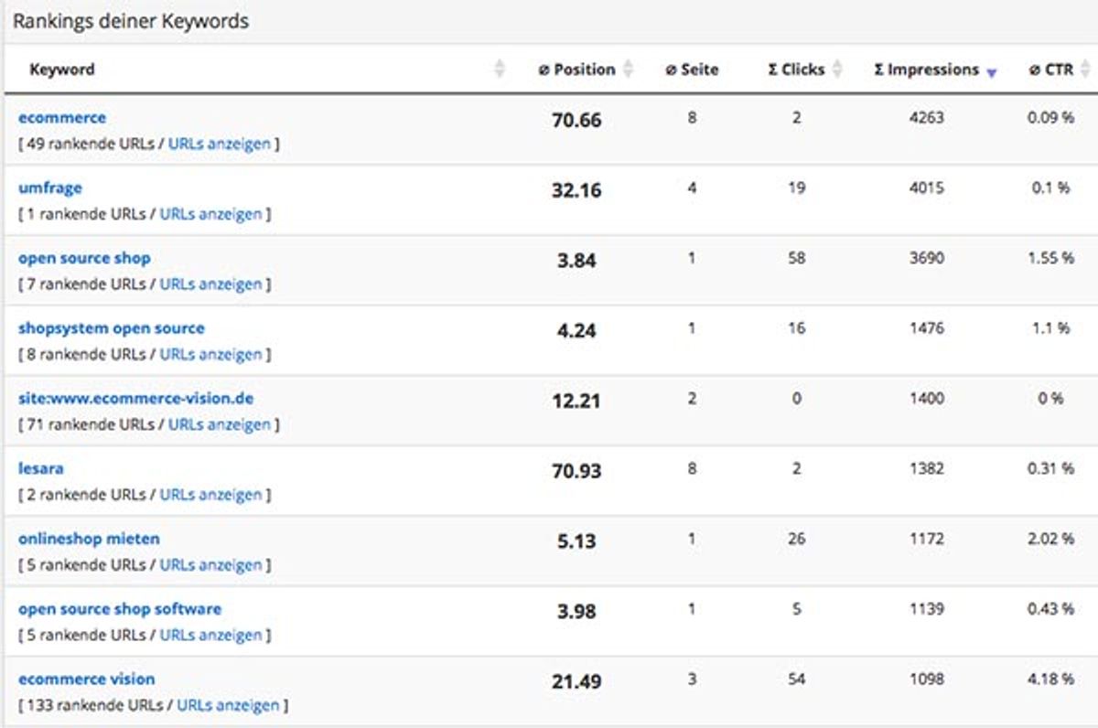Viewport: 1098px width, 728px height.
Task: Select impressions value 1382
Action: click(x=927, y=468)
